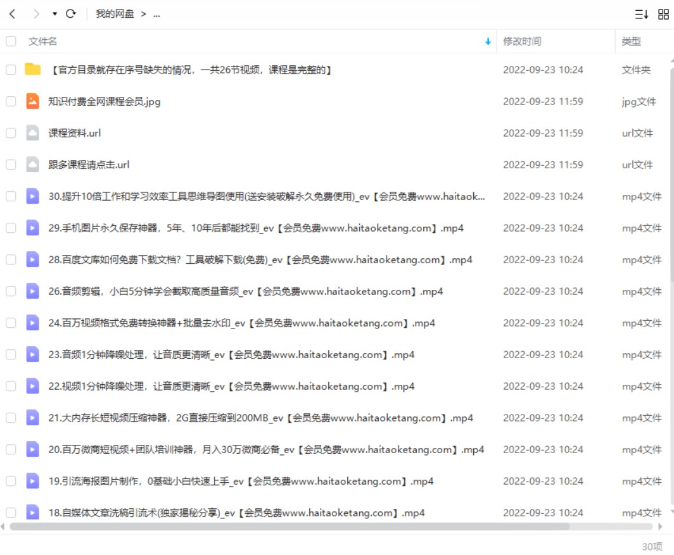Open 课程资料.url file name
The width and height of the screenshot is (674, 555).
click(x=74, y=133)
